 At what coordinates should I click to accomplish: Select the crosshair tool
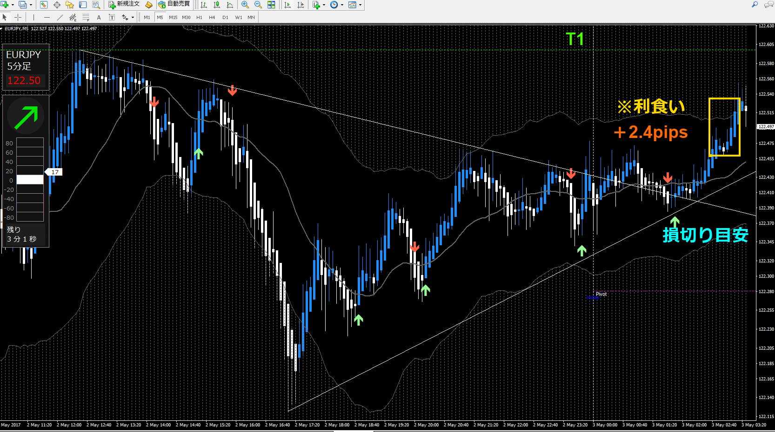coord(18,17)
